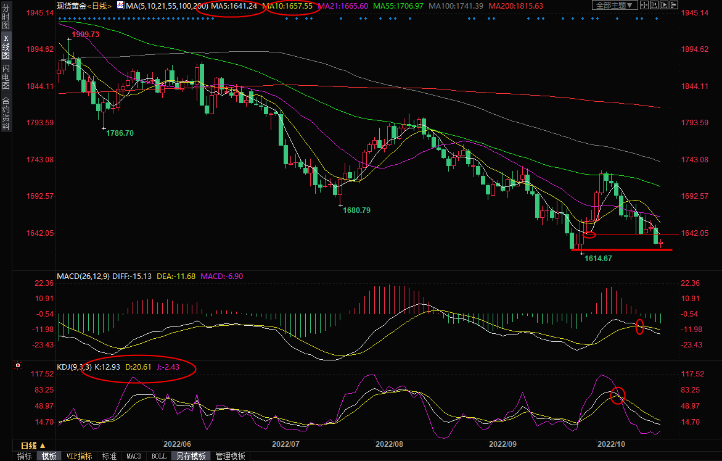Open the 合约资料 side tab
This screenshot has height=461, width=722.
tap(6, 114)
